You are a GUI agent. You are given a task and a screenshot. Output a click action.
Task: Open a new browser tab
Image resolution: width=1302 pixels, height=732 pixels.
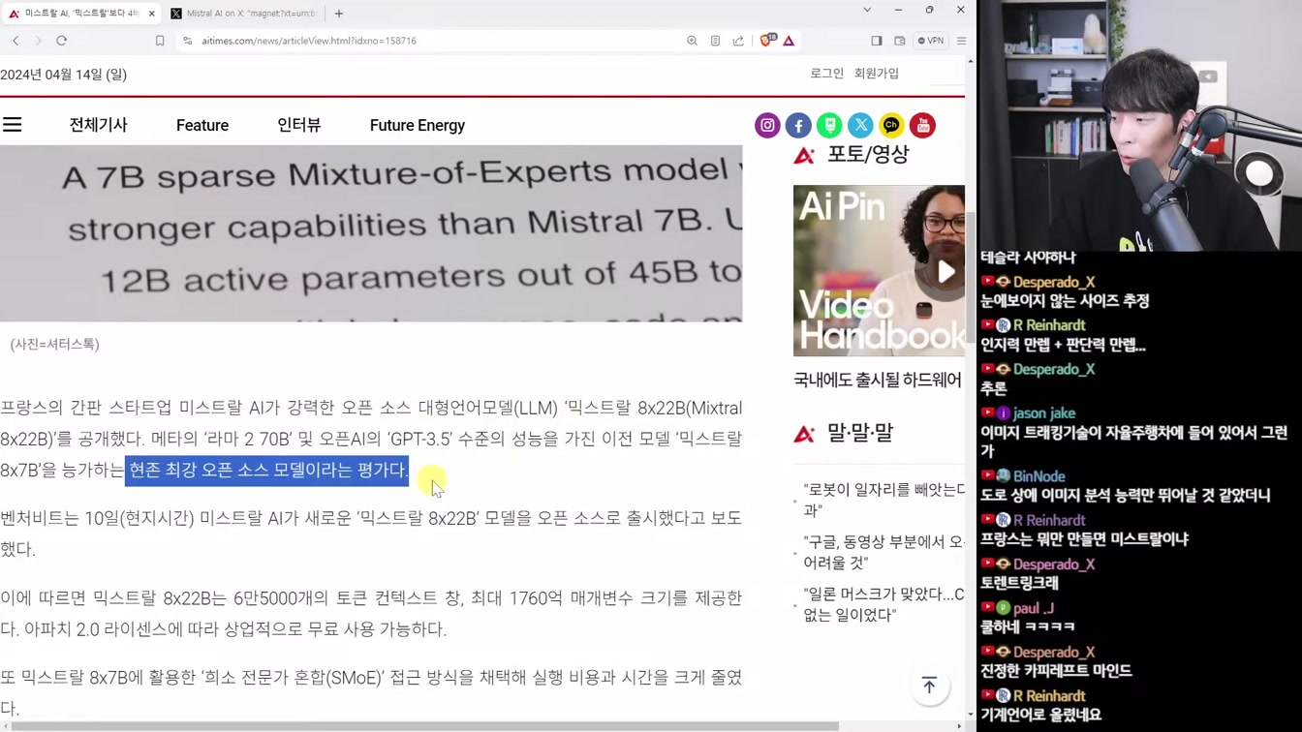tap(339, 14)
